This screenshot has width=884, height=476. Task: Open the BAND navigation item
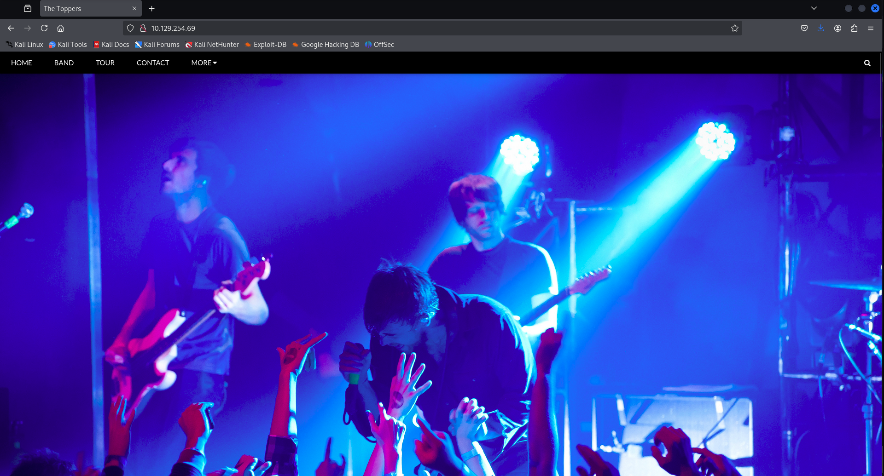click(x=64, y=63)
